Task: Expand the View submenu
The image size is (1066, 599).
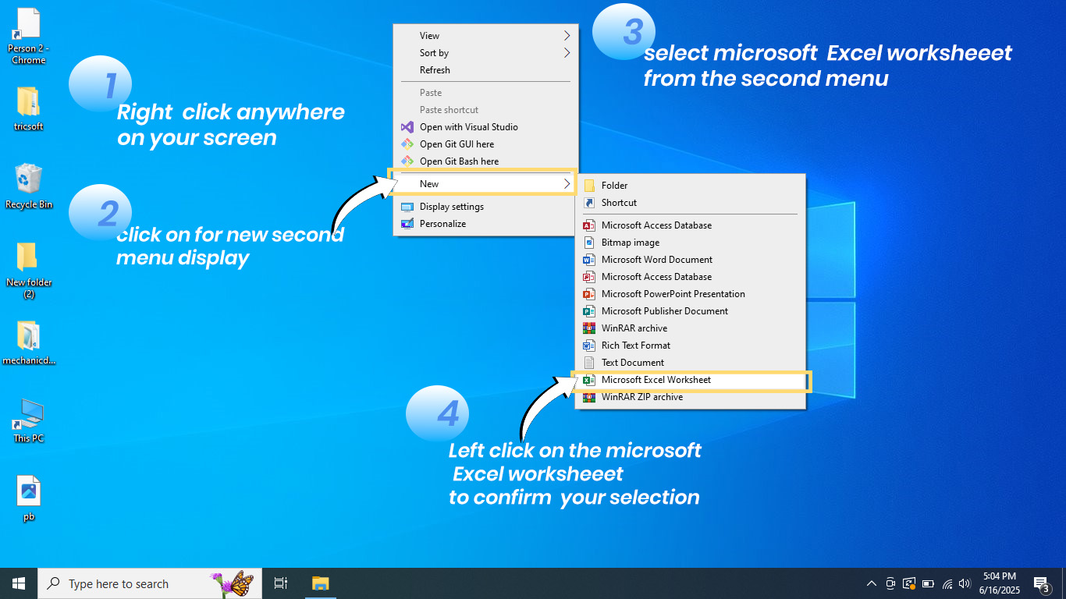Action: coord(468,35)
